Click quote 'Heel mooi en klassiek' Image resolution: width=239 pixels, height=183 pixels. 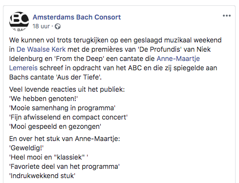pyautogui.click(x=49, y=157)
